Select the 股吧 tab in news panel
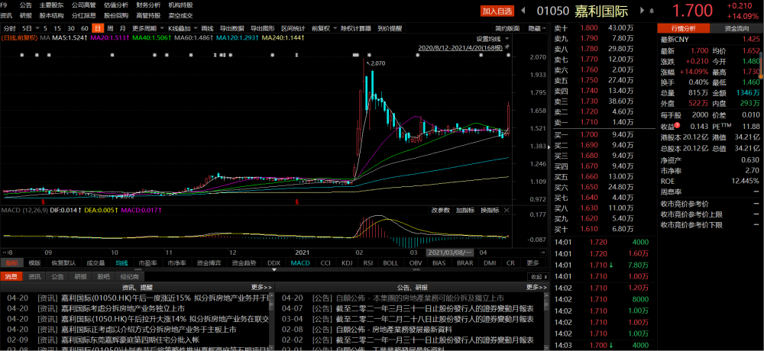This screenshot has width=764, height=351. pyautogui.click(x=103, y=276)
